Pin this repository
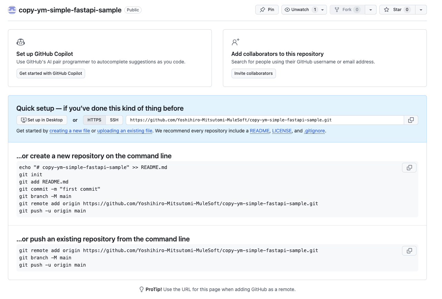Screen dimensions: 442x299 (267, 9)
